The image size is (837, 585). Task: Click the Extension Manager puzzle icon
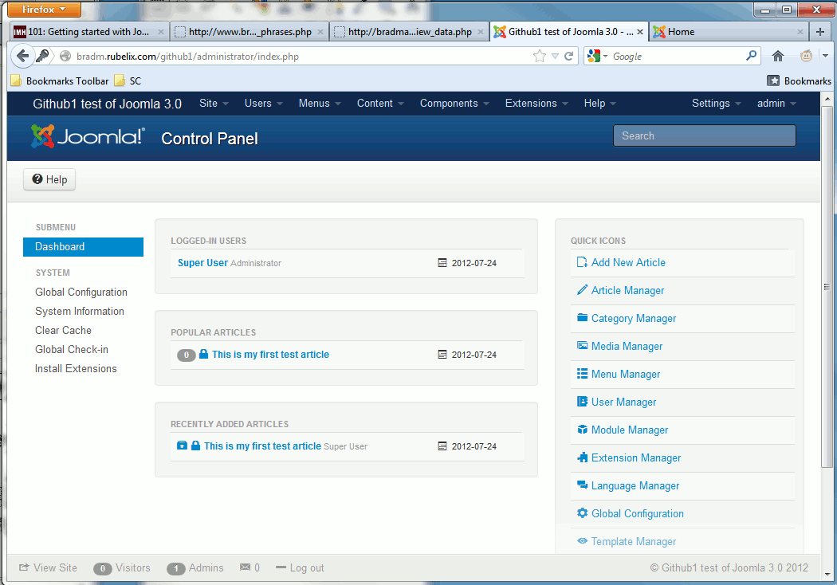click(582, 457)
